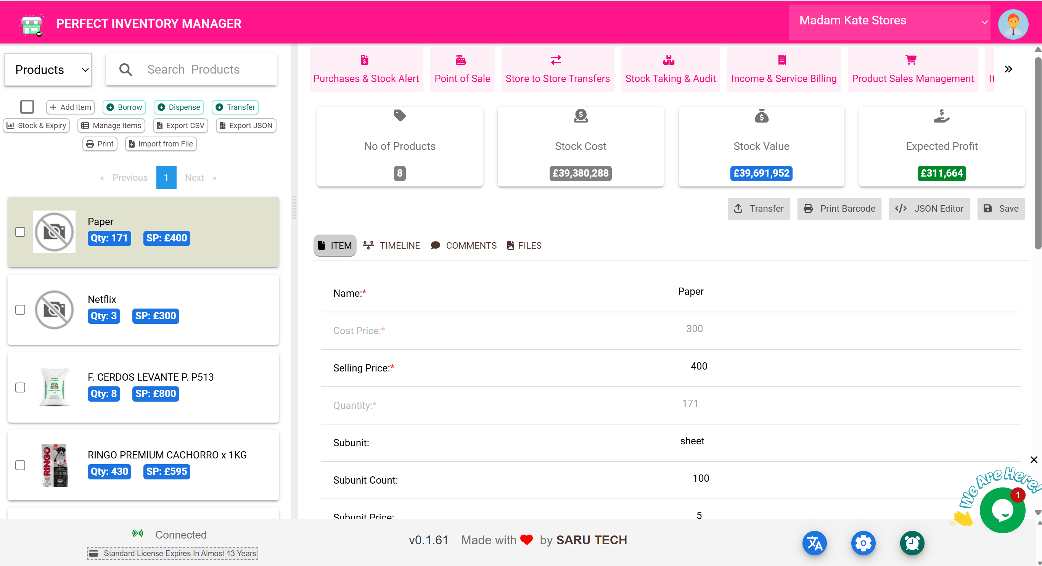The width and height of the screenshot is (1042, 566).
Task: Click the Import from File button
Action: coord(161,144)
